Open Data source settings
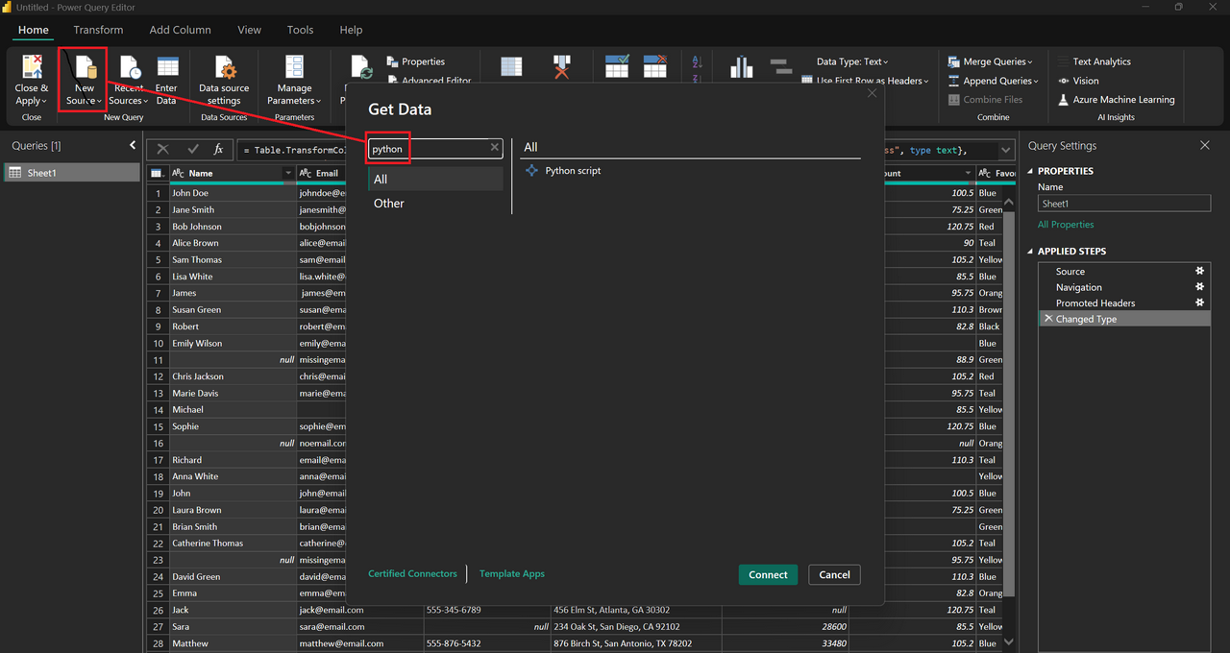 click(x=224, y=82)
